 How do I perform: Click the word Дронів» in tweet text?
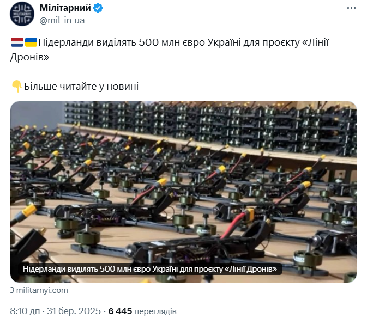29,57
